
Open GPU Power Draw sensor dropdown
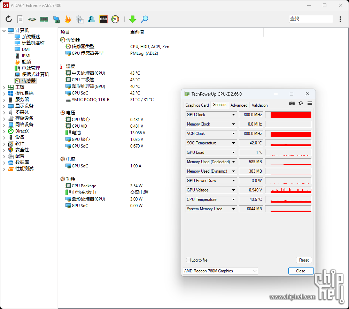[x=233, y=181]
